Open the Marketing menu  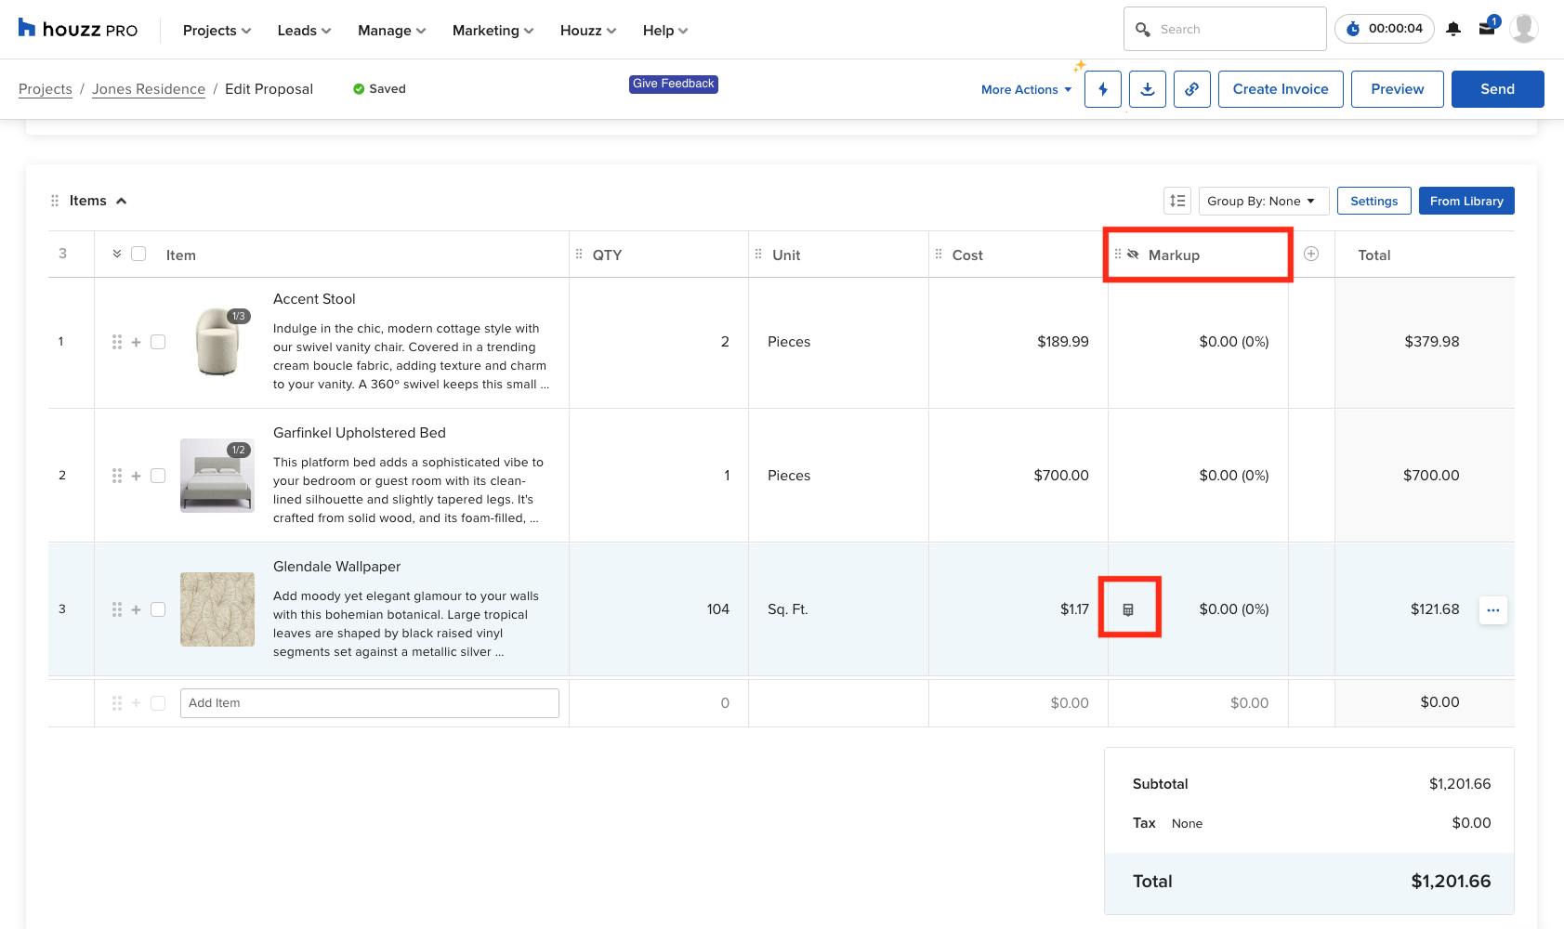pos(491,30)
